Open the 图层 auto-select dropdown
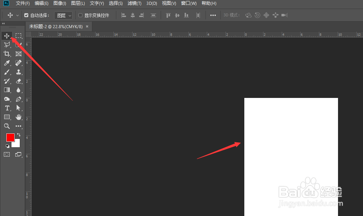This screenshot has width=363, height=216. 64,16
